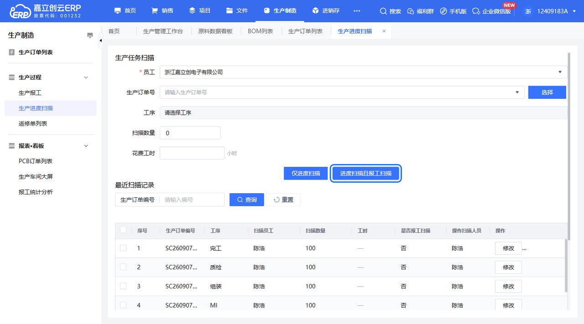Open 报工统计分析 in the sidebar
This screenshot has height=324, width=584.
pos(36,192)
